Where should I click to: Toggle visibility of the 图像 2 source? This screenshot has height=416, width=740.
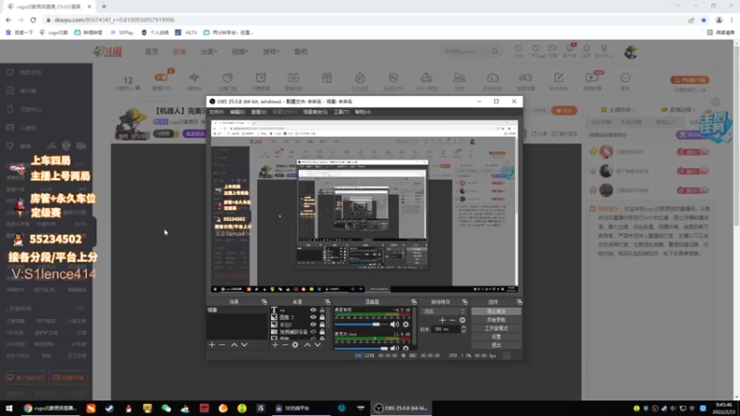coord(313,317)
